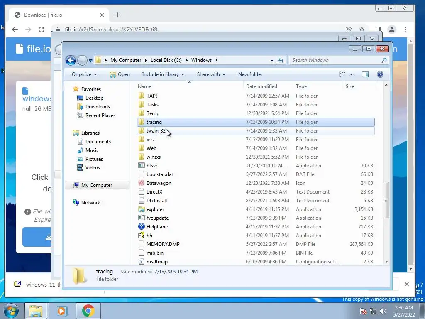This screenshot has height=319, width=425.
Task: Click Explorer's forward navigation arrow
Action: click(x=82, y=60)
